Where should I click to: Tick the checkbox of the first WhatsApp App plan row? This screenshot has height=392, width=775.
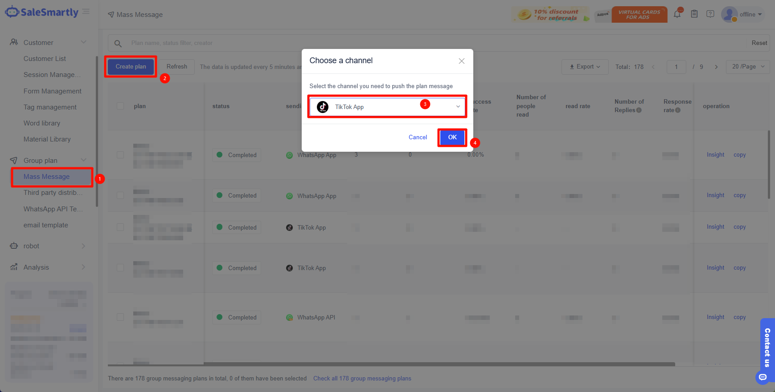tap(120, 155)
